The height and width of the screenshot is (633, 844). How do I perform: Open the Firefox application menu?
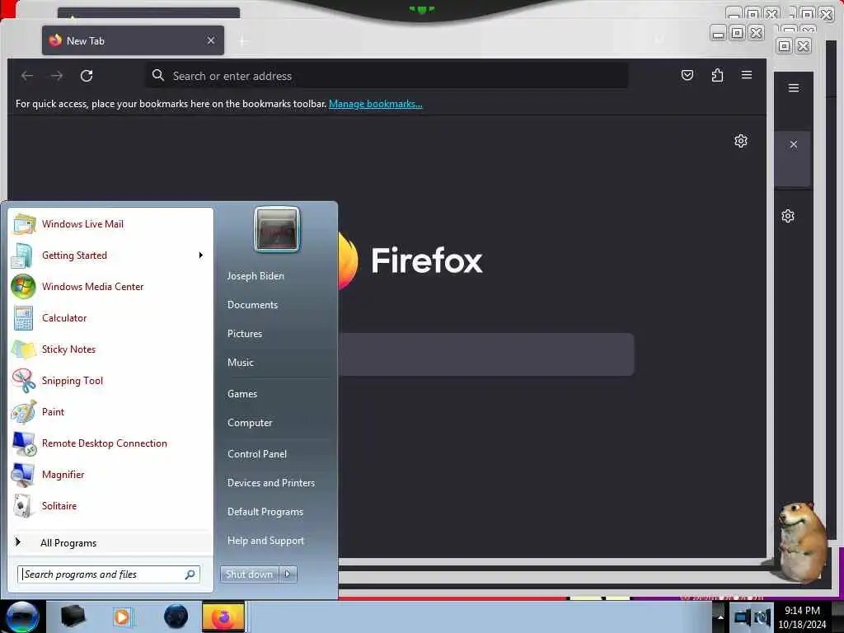747,75
